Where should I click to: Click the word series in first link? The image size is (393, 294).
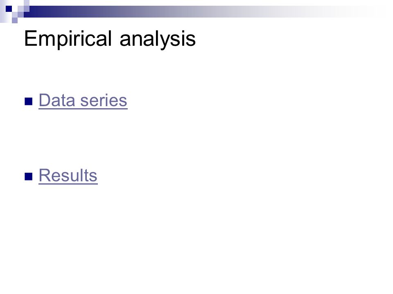coord(104,100)
